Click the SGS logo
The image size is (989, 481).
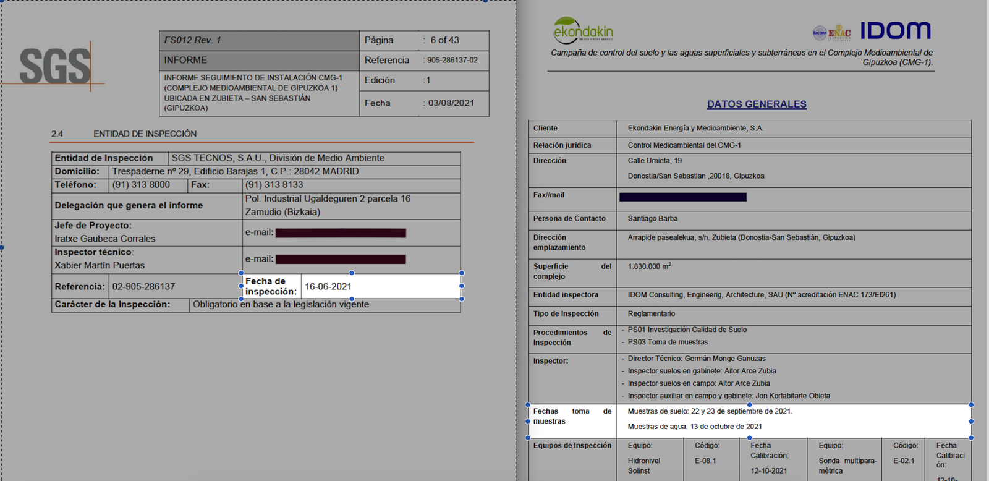pos(56,66)
